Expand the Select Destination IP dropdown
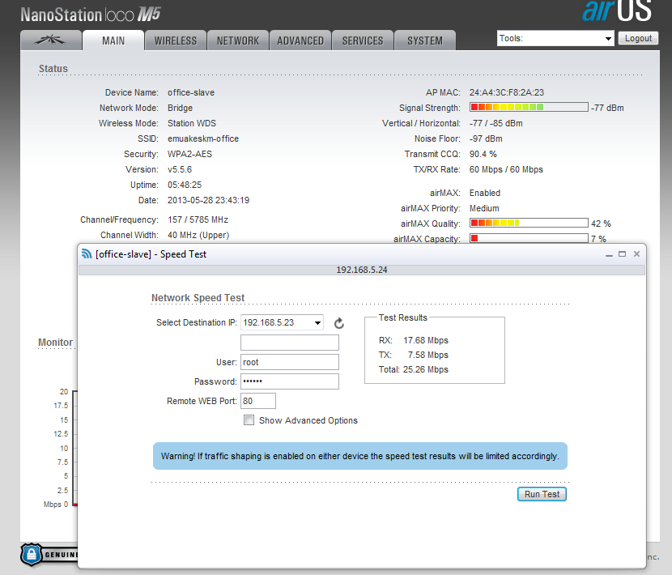Screen dimensions: 672x575 pos(282,322)
